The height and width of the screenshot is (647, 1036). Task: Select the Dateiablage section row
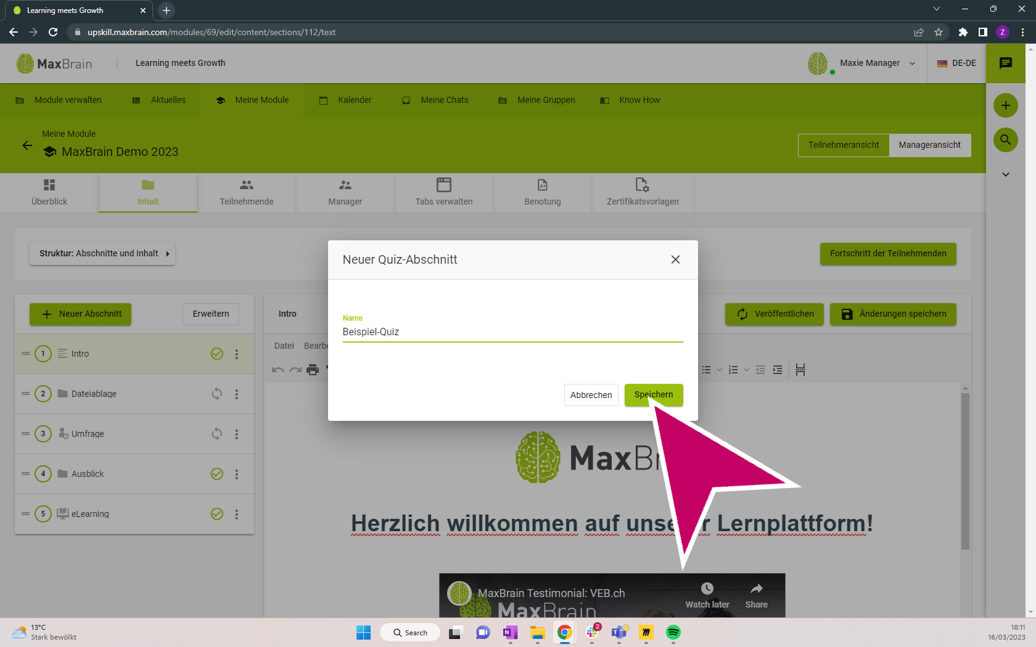point(134,394)
